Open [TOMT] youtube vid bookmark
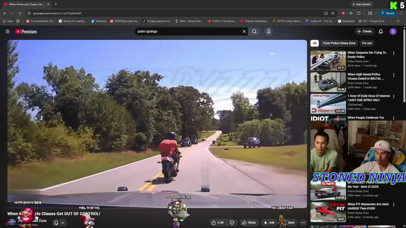 (124, 21)
